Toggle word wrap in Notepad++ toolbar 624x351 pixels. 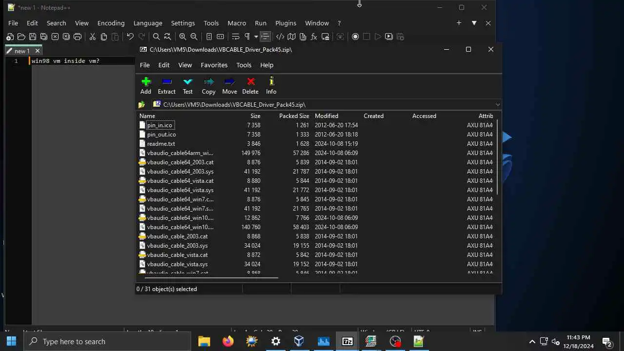pos(235,37)
